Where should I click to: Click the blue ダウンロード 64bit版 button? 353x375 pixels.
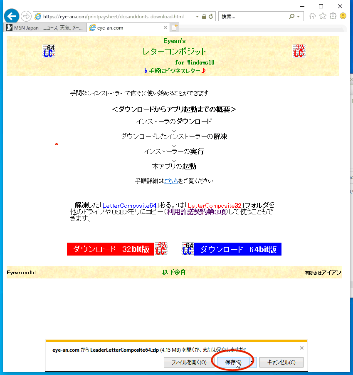click(x=238, y=249)
